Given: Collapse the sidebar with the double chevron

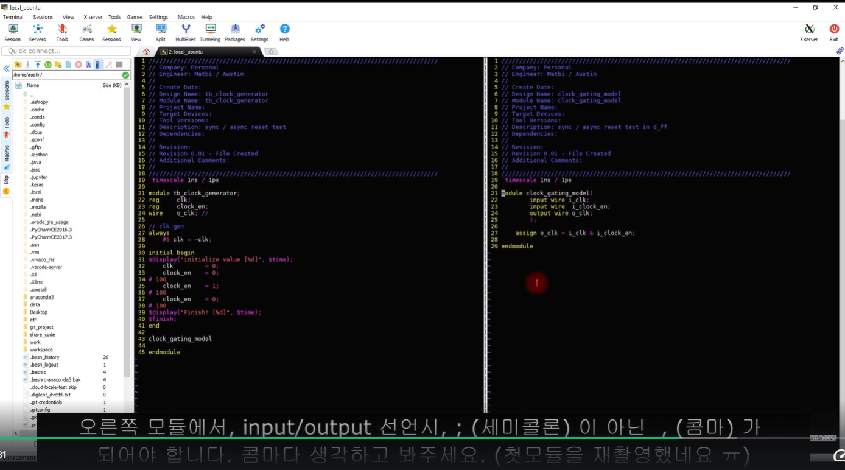Looking at the screenshot, I should (x=6, y=68).
